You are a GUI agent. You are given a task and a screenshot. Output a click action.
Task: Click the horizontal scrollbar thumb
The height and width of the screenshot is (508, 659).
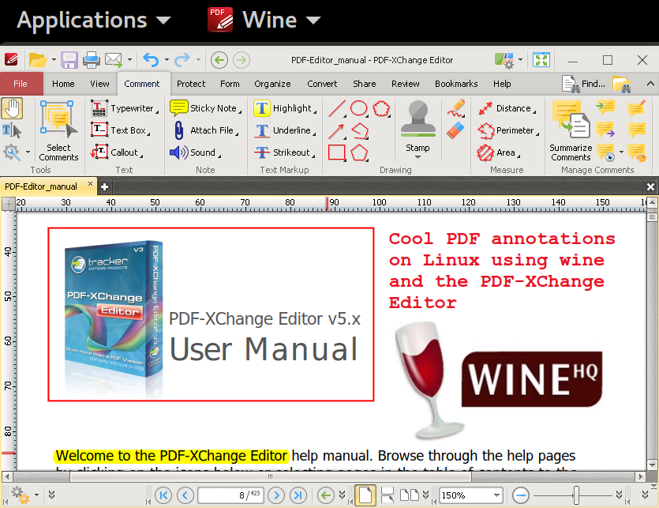270,477
